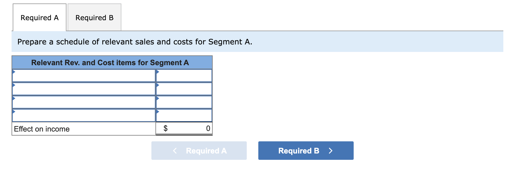Expand the fourth row amount dropdown
This screenshot has height=180, width=512.
[x=183, y=115]
